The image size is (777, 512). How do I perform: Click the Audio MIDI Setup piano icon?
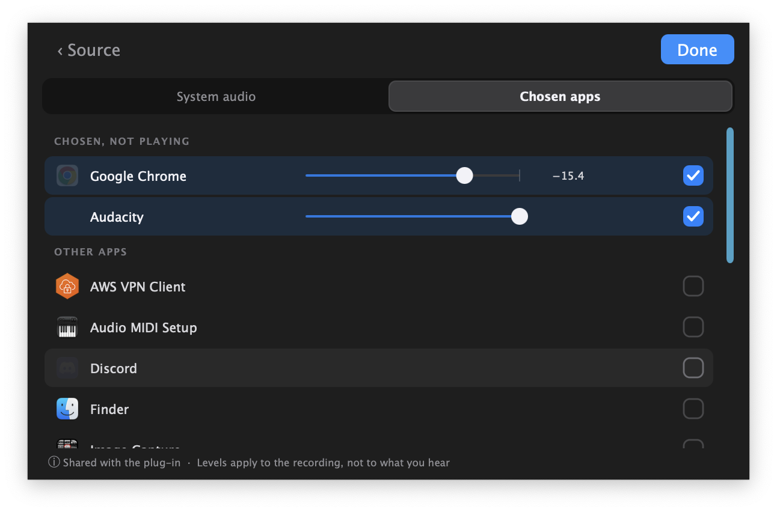pos(67,328)
